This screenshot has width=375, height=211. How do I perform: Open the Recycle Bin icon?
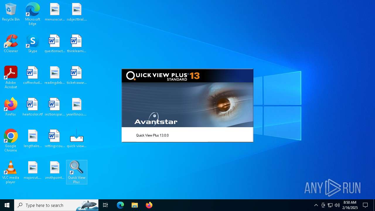pyautogui.click(x=11, y=12)
